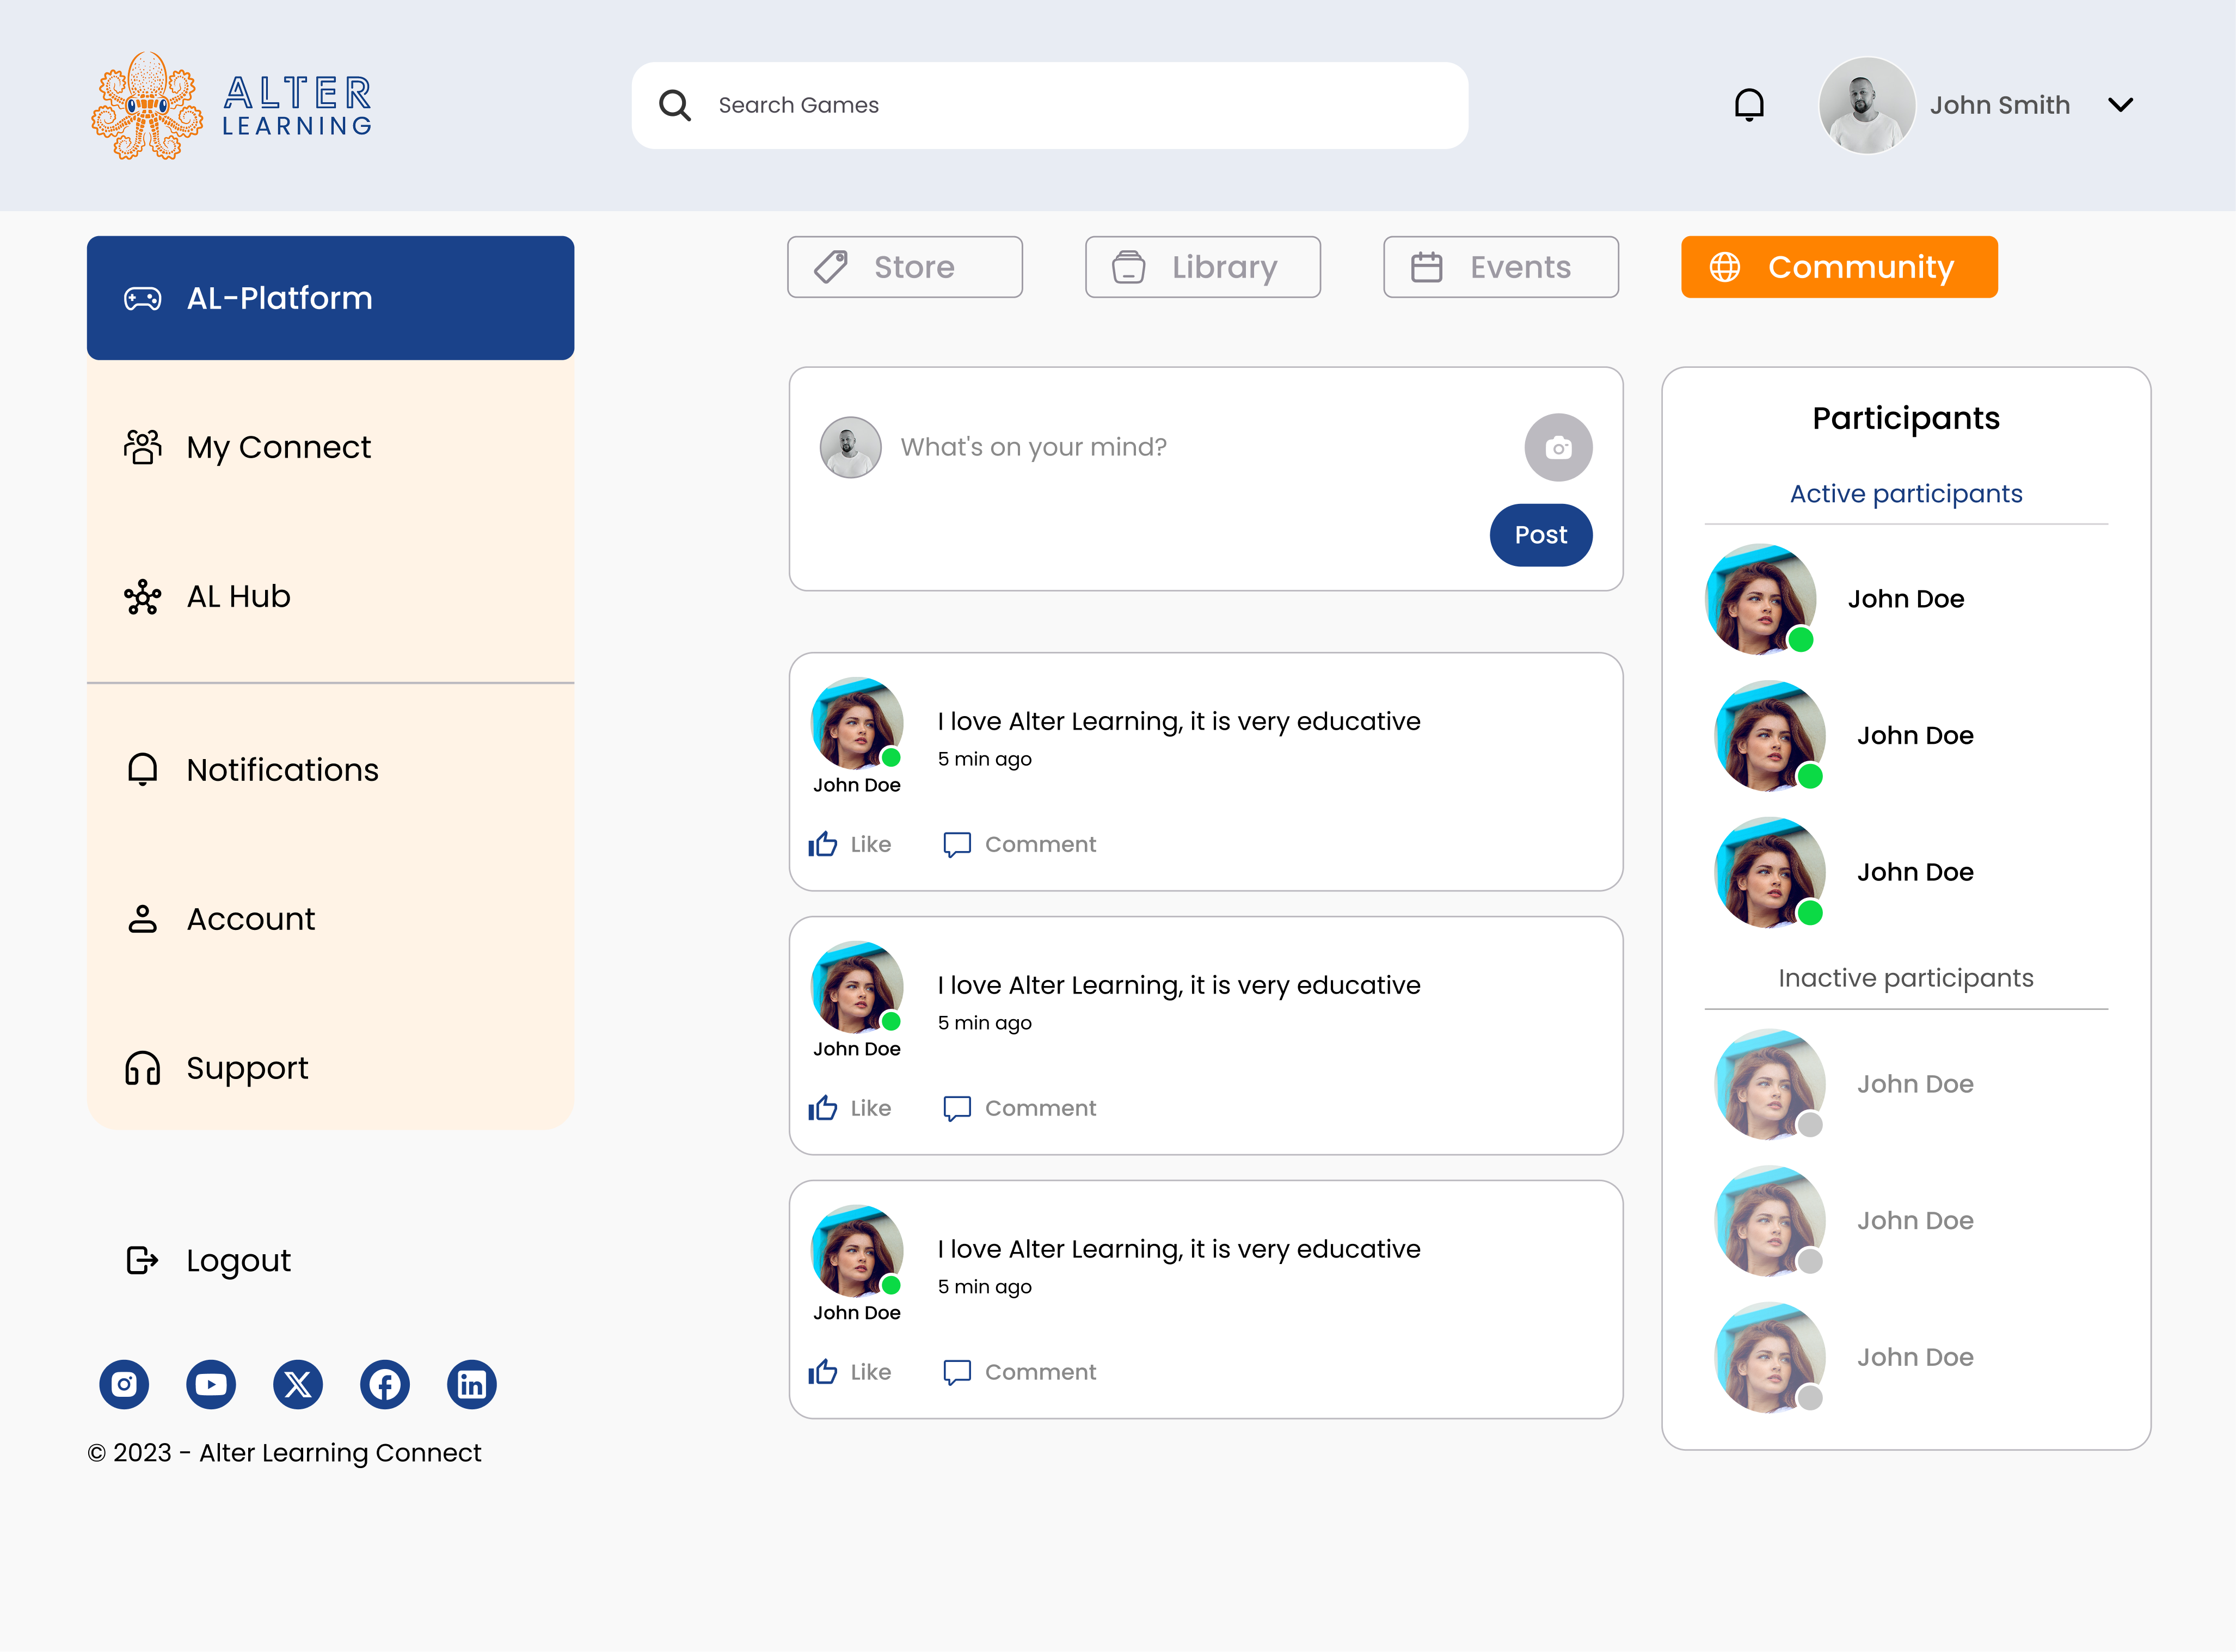Open Alter Learning's LinkedIn page

click(x=471, y=1384)
